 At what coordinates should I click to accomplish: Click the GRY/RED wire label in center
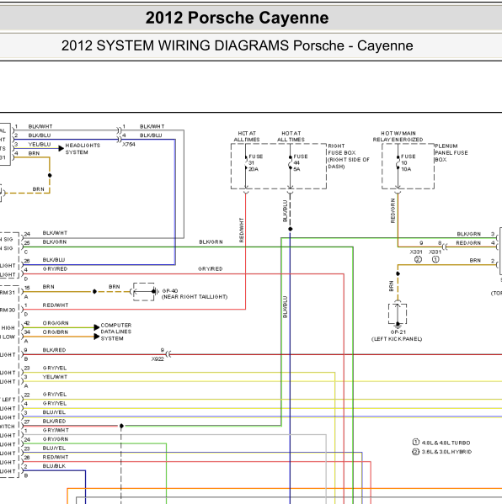(x=210, y=268)
